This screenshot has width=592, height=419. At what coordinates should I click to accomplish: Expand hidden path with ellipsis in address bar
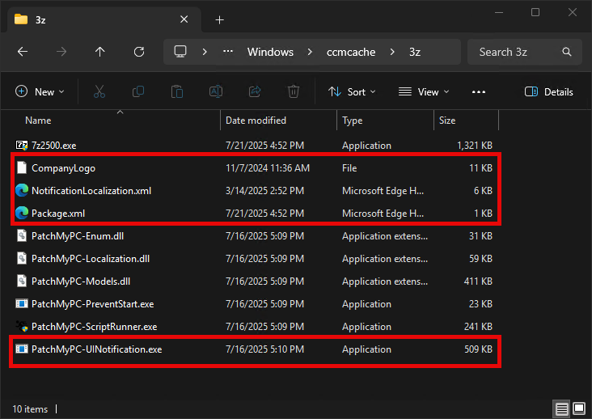(228, 51)
